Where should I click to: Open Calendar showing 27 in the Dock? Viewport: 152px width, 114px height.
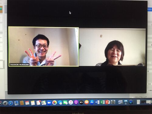[x=27, y=103]
